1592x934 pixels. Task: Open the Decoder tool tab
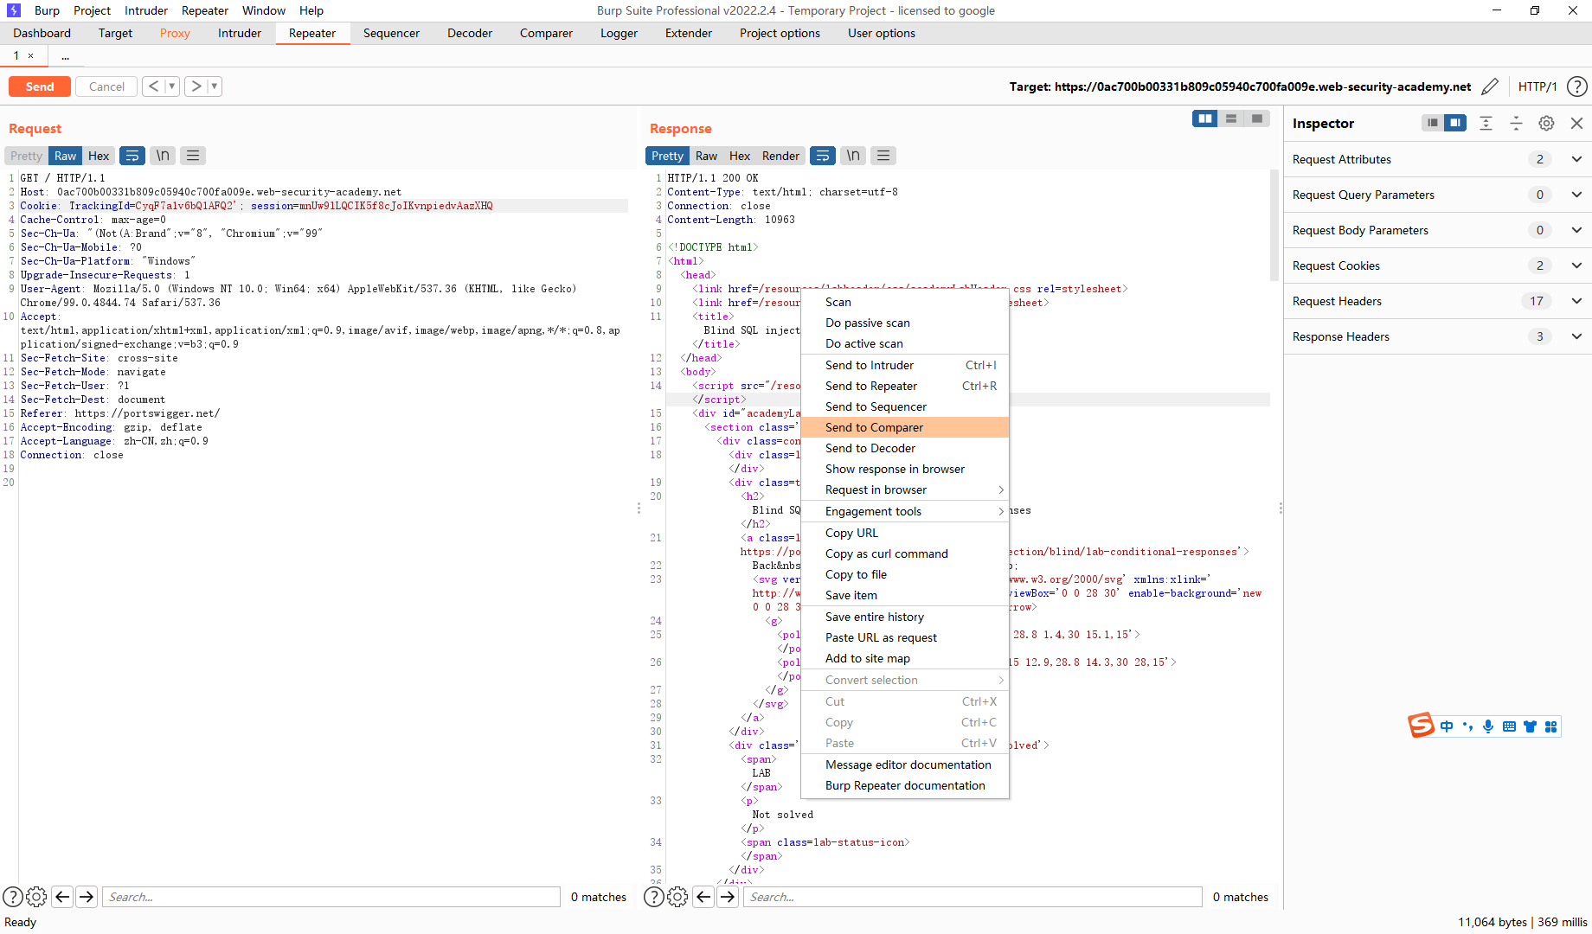point(470,33)
